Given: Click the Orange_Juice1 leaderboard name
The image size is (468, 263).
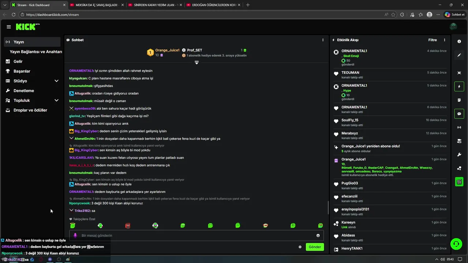Looking at the screenshot, I should (167, 50).
